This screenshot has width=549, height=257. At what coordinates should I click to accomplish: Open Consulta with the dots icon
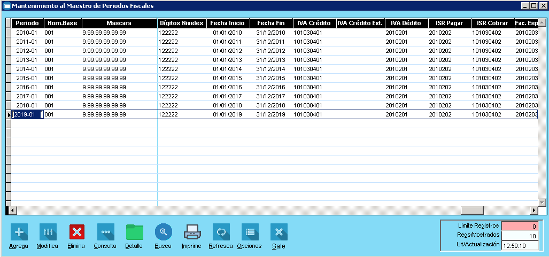click(105, 232)
